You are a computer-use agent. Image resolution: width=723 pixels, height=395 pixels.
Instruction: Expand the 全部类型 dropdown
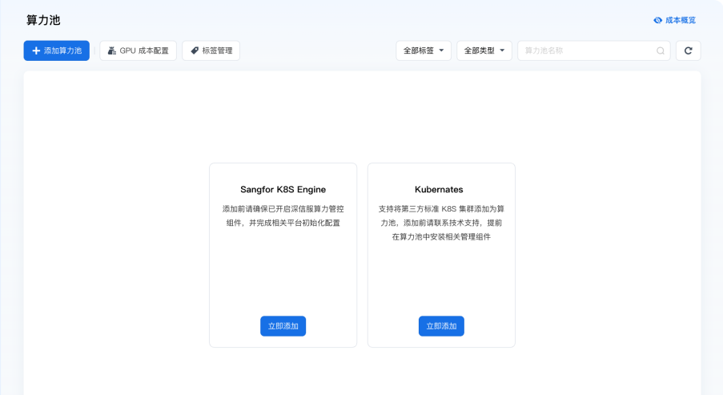point(484,50)
